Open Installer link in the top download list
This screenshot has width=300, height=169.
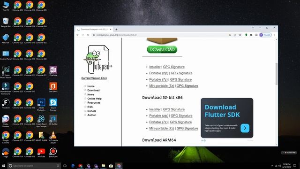(x=155, y=67)
